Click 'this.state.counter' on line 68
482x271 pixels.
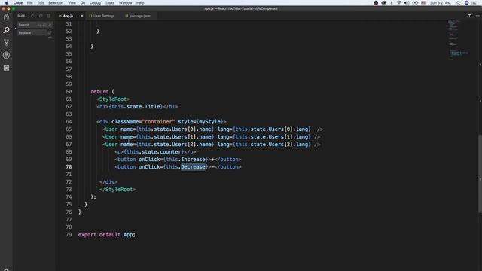tap(154, 152)
